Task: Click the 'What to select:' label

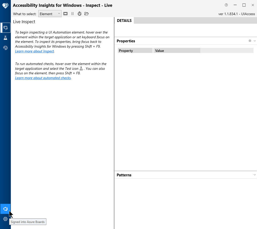Action: tap(25, 14)
